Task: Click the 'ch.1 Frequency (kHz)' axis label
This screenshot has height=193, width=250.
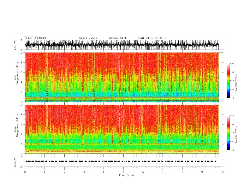Action: (16, 77)
